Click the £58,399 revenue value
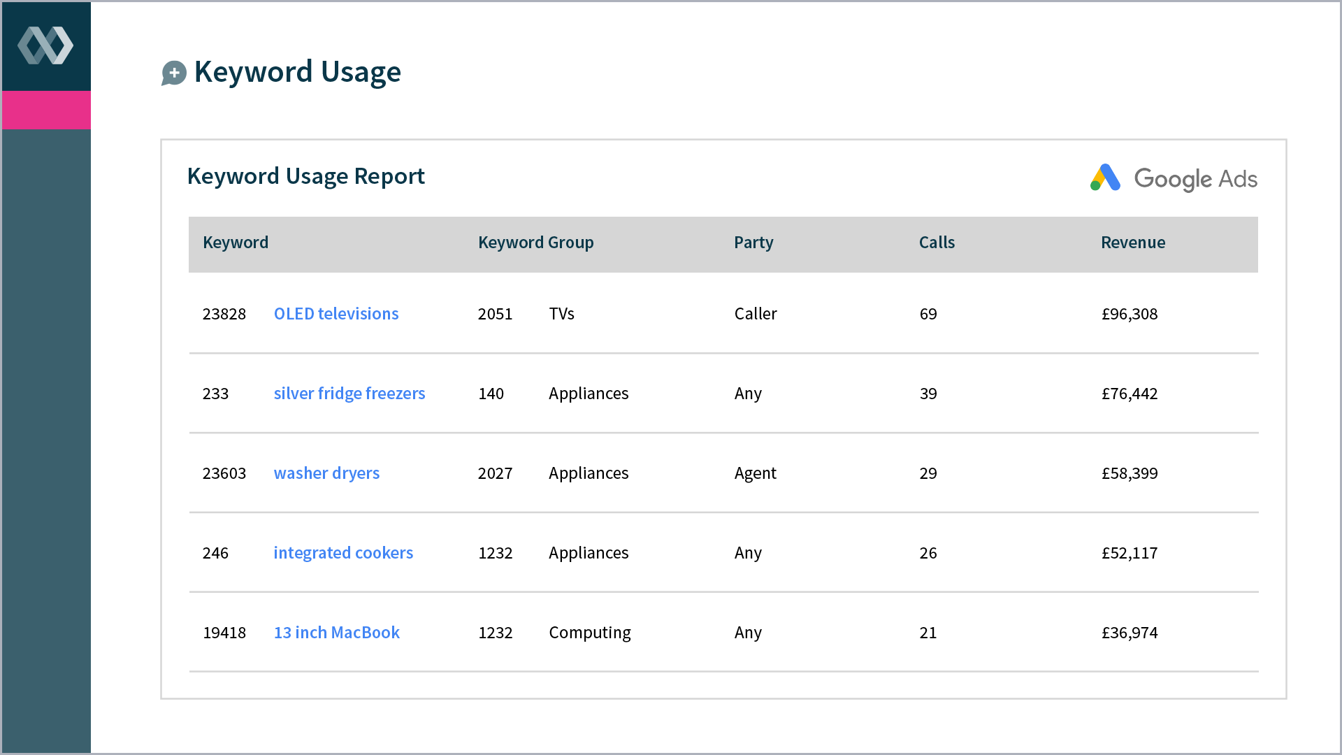The width and height of the screenshot is (1342, 755). [x=1130, y=473]
